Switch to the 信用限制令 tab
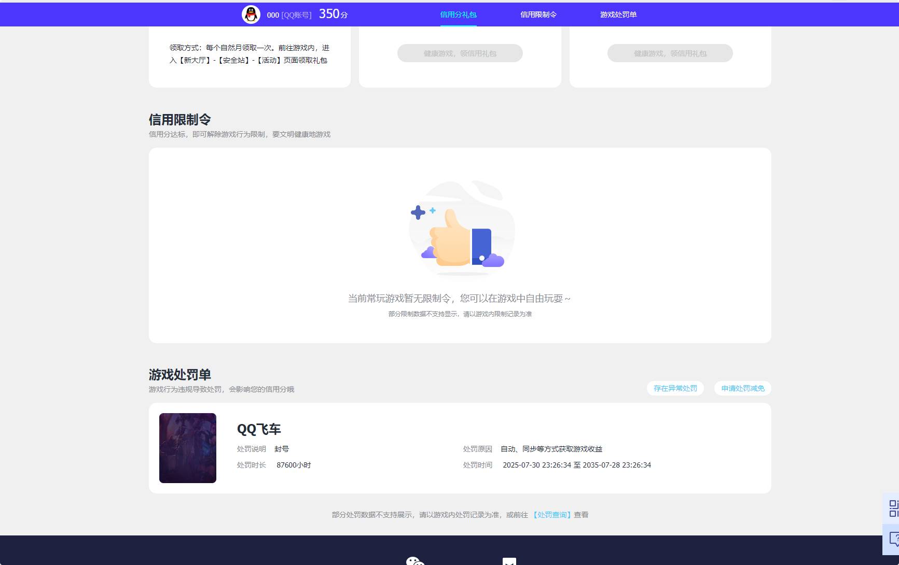The width and height of the screenshot is (899, 565). point(538,15)
